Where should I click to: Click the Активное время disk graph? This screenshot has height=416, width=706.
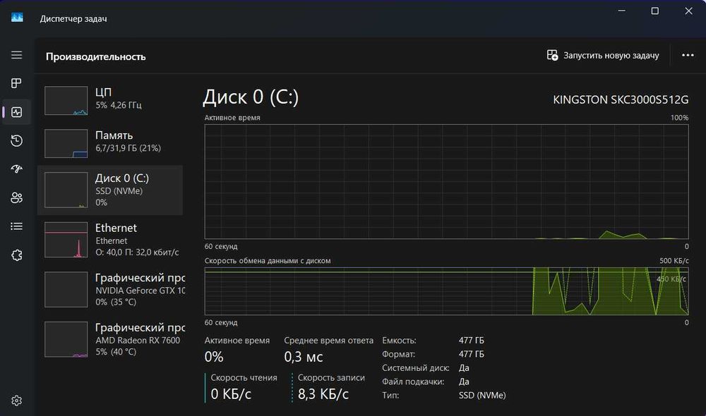click(446, 182)
